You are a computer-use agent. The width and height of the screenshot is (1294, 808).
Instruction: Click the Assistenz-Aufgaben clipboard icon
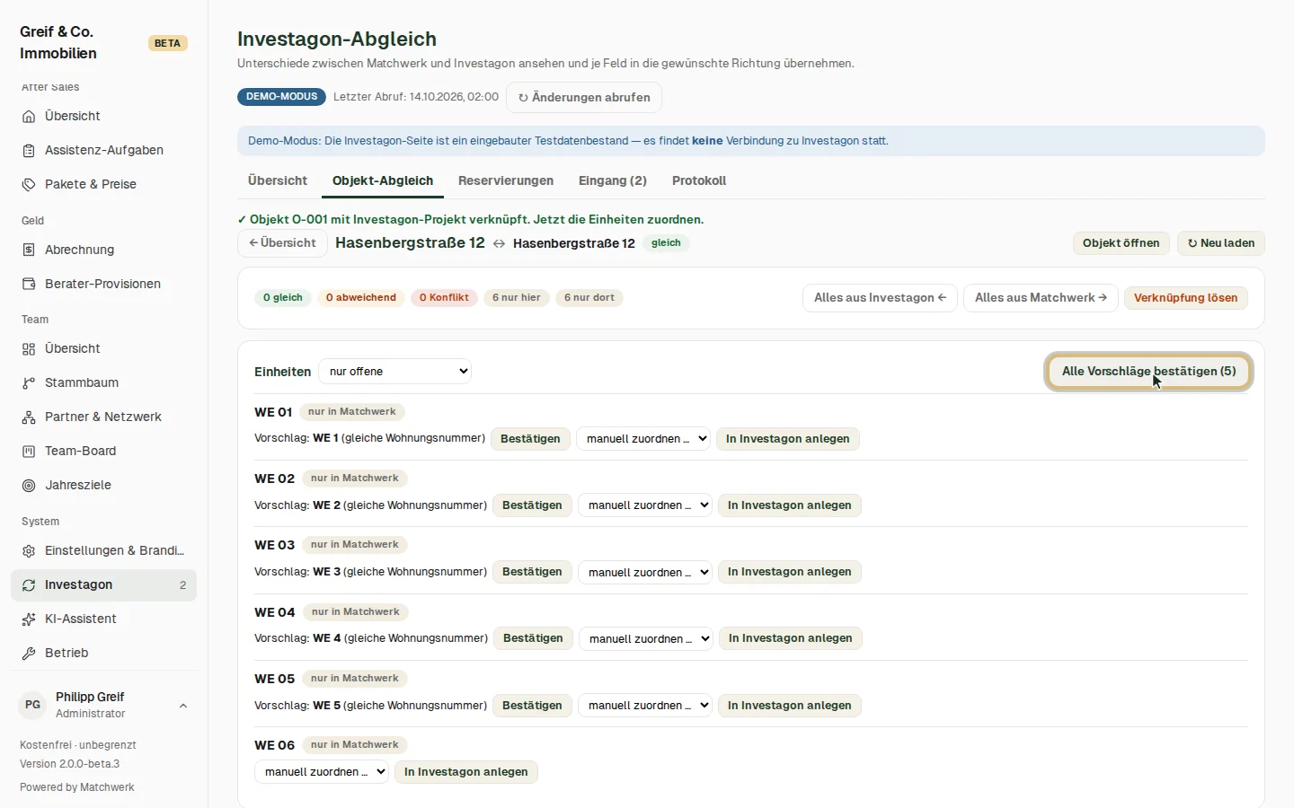(29, 150)
